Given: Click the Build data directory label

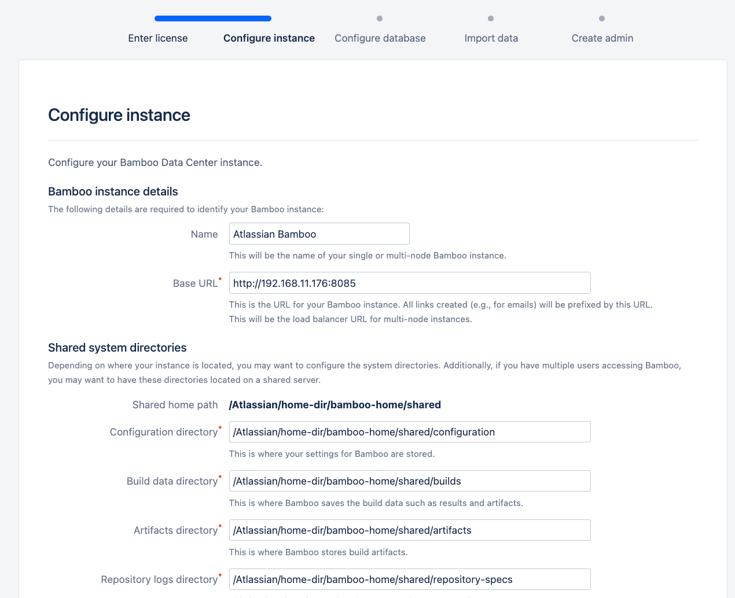Looking at the screenshot, I should (172, 481).
